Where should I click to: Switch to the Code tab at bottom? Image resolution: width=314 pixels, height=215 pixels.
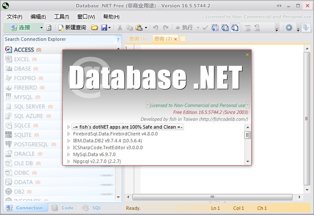coord(63,208)
